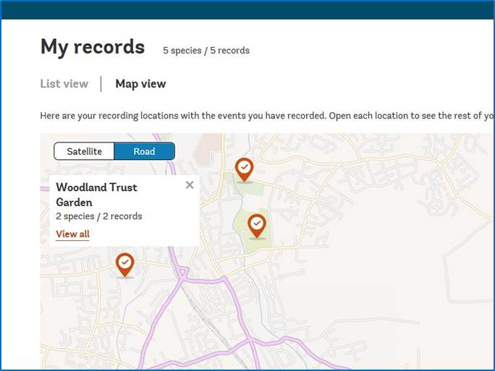Open the Map view tab
This screenshot has height=371, width=495.
[x=140, y=84]
